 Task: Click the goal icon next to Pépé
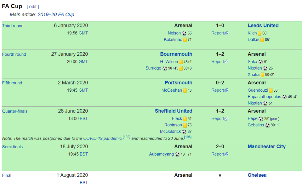click(261, 119)
